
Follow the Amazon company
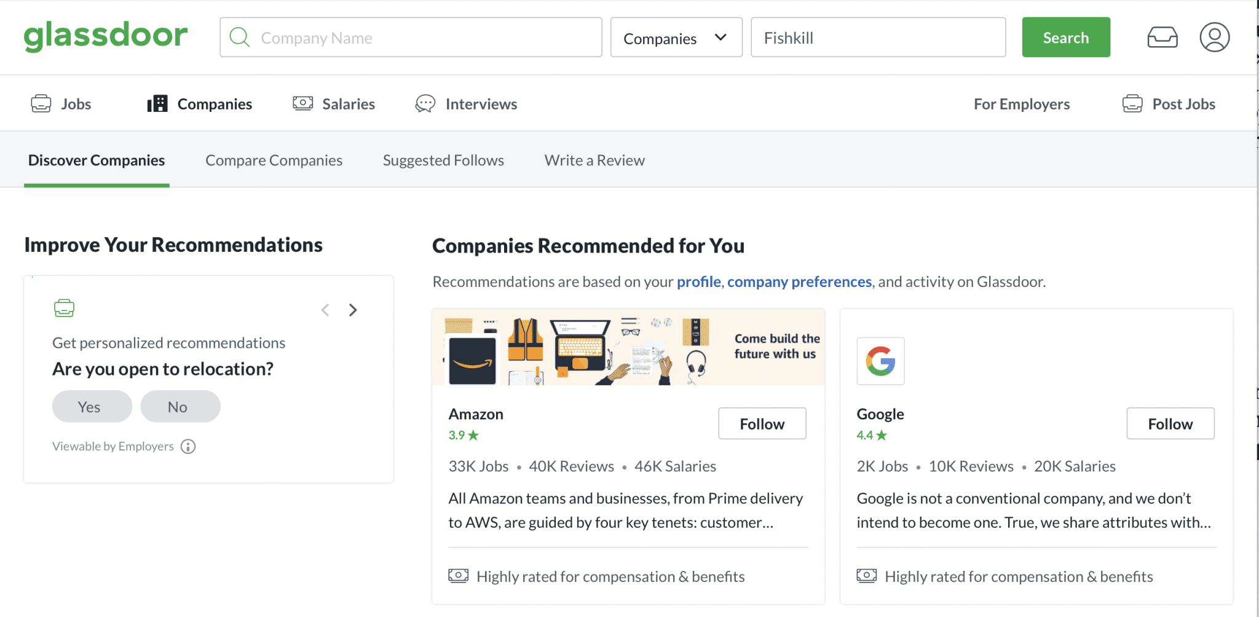point(762,423)
